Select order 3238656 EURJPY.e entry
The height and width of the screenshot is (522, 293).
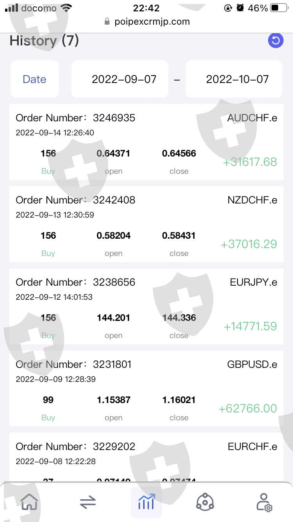click(x=146, y=306)
